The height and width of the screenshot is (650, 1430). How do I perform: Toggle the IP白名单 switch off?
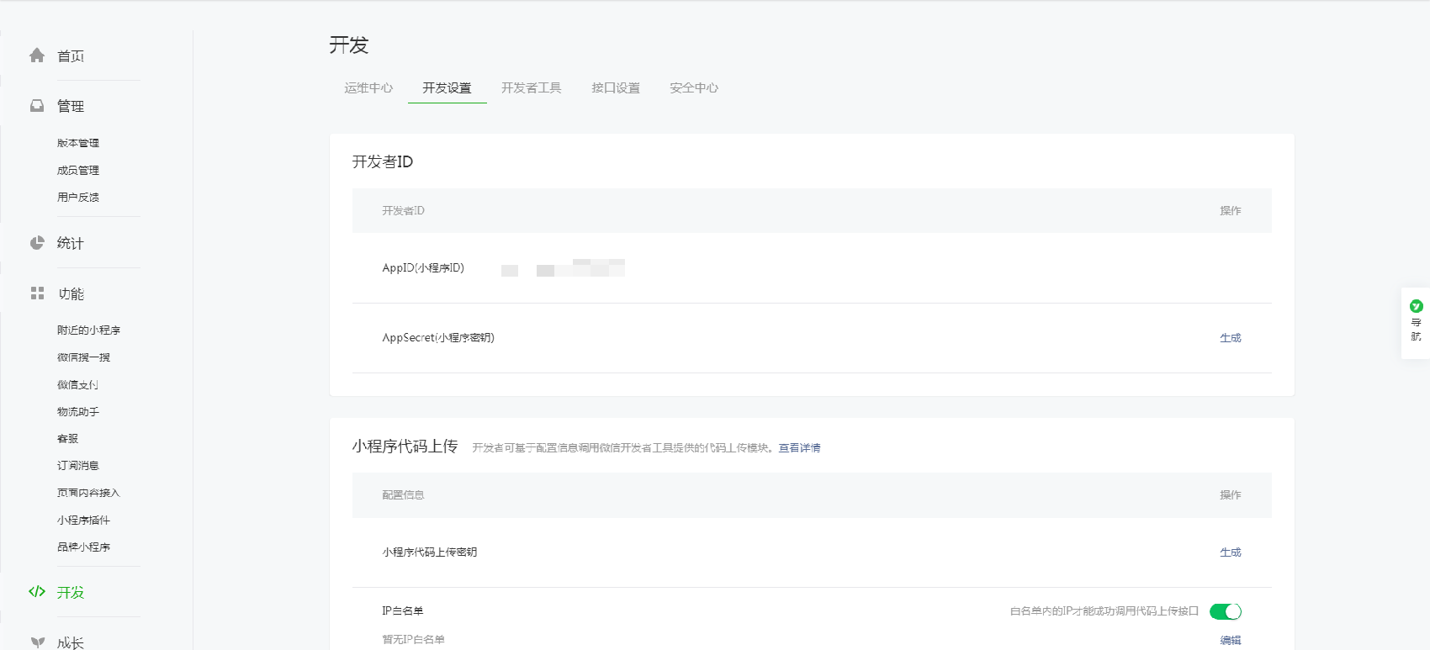pos(1226,611)
